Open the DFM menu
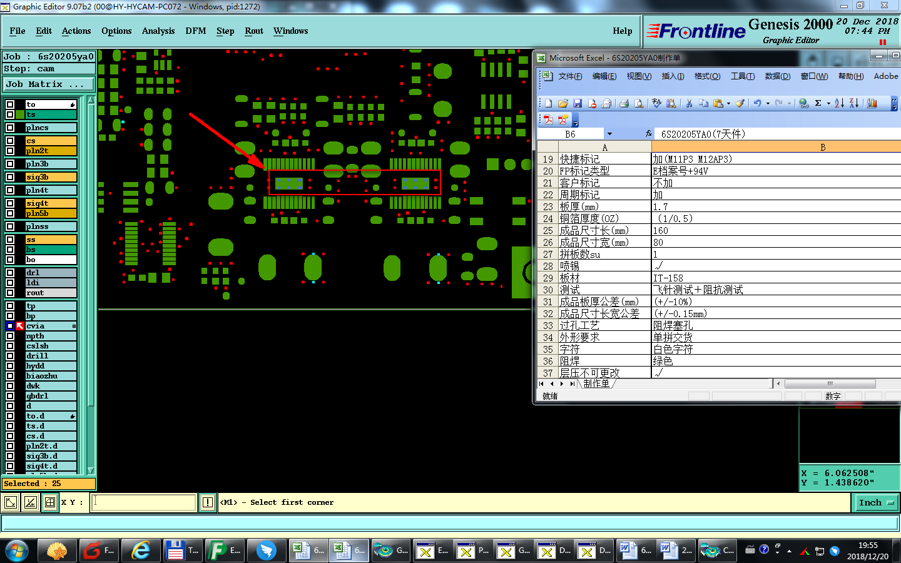Viewport: 901px width, 563px height. point(196,31)
